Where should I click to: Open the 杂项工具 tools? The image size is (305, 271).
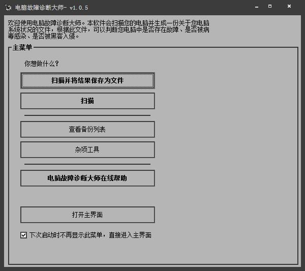pyautogui.click(x=87, y=149)
